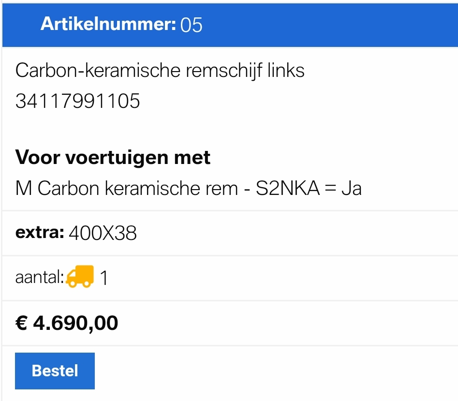The image size is (458, 401).
Task: Click article number 05 in header
Action: point(192,25)
